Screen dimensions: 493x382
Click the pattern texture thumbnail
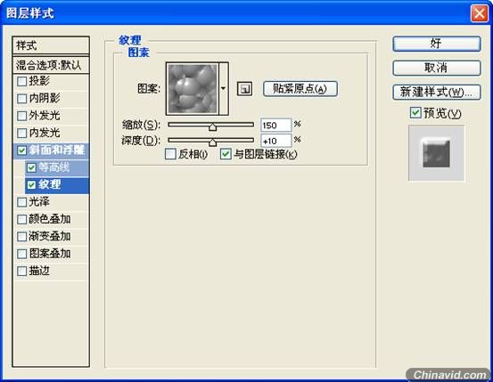(x=193, y=88)
